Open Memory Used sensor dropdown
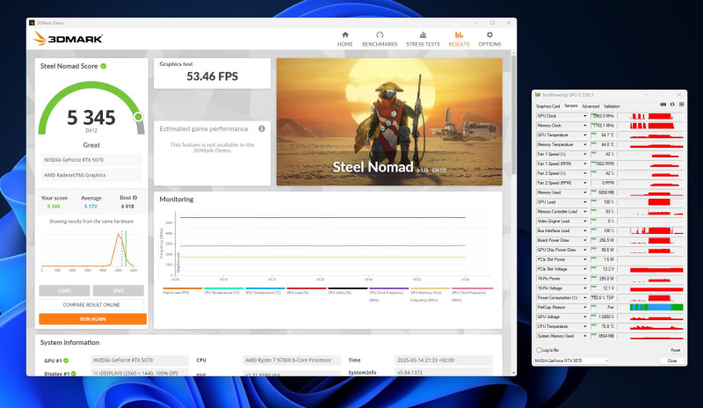 (x=584, y=193)
